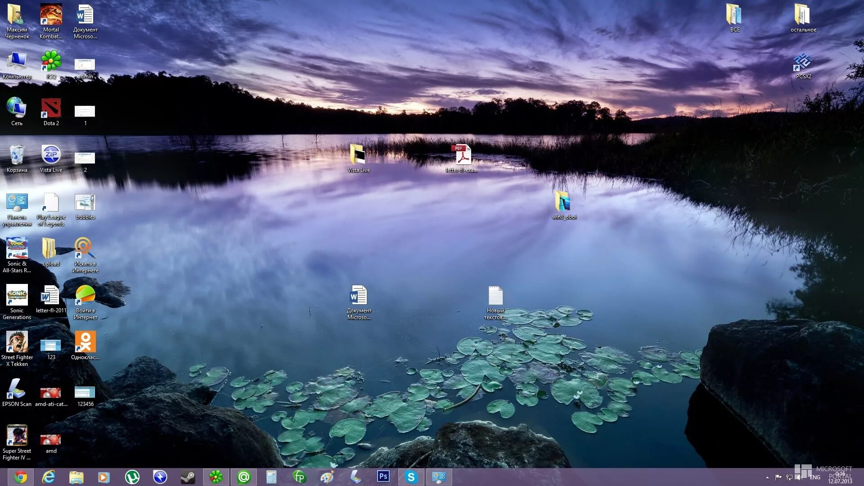Click the clock date 12.07.2013

click(x=840, y=481)
